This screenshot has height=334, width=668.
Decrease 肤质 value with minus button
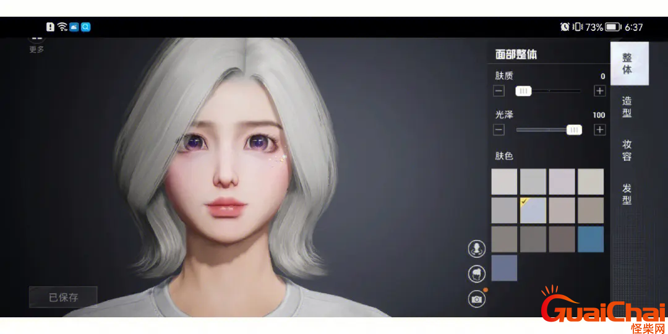tap(499, 91)
